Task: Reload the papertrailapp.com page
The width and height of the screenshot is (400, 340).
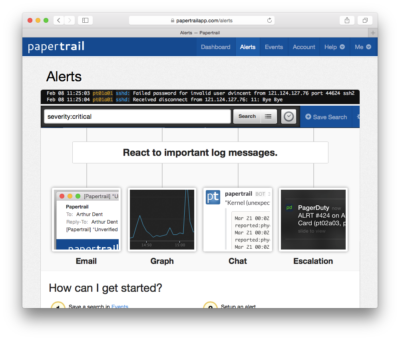Action: click(x=269, y=20)
